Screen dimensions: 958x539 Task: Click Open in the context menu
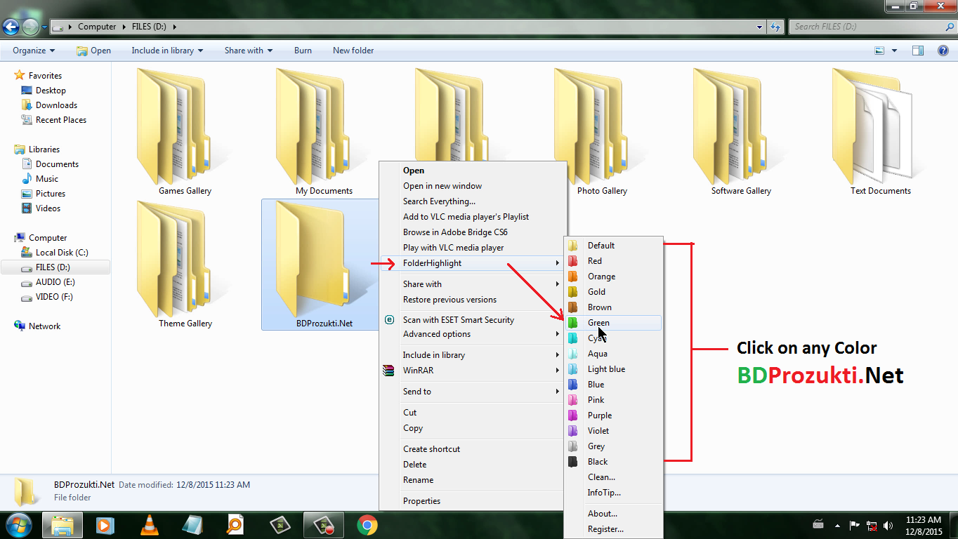pyautogui.click(x=473, y=171)
